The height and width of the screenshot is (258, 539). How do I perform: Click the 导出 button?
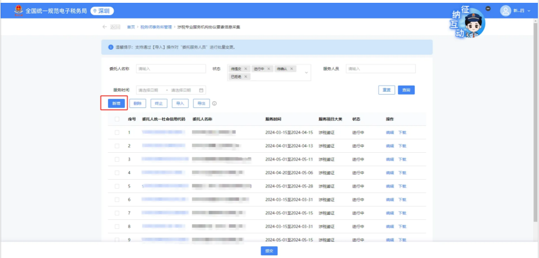[x=202, y=104]
